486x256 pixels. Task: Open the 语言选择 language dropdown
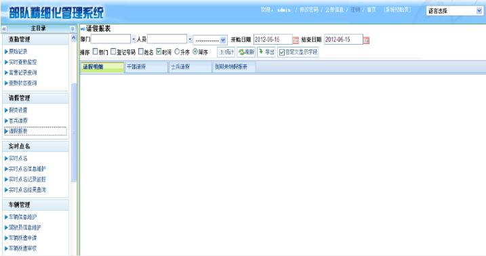pos(454,11)
